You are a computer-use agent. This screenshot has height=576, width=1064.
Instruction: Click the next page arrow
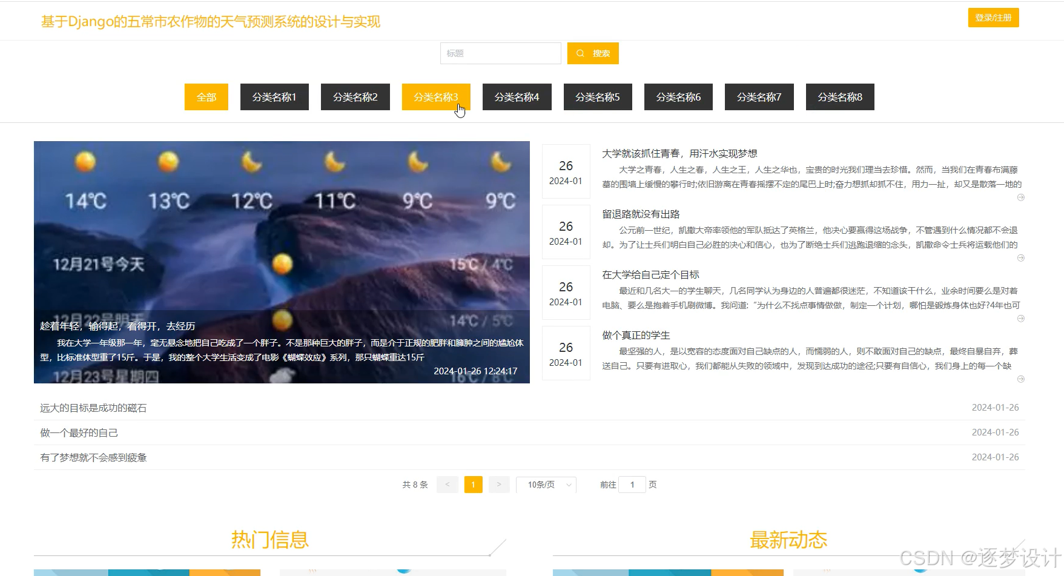[x=499, y=485]
